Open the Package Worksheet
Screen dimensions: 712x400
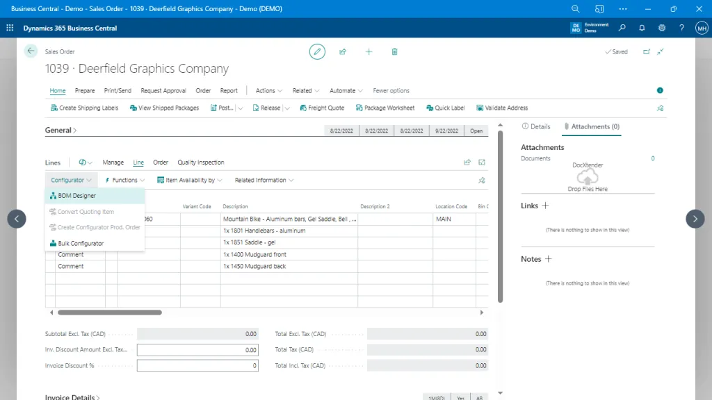[385, 108]
